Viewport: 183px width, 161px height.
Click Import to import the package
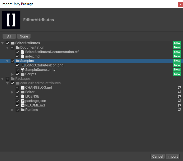tap(173, 157)
